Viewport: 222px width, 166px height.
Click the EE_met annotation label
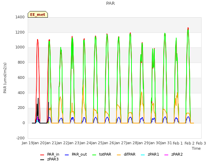(38, 15)
